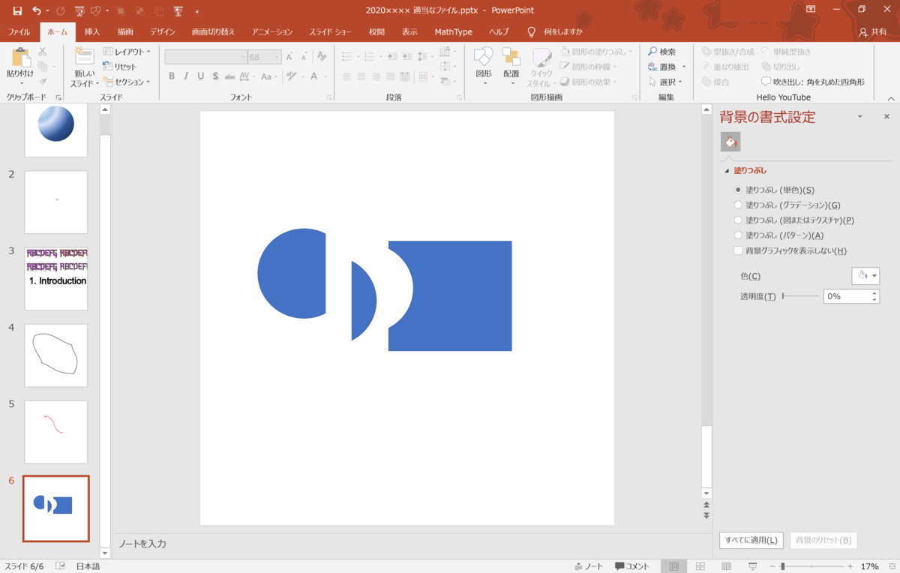Select Picture or texture fill option
Image resolution: width=900 pixels, height=573 pixels.
click(x=739, y=220)
